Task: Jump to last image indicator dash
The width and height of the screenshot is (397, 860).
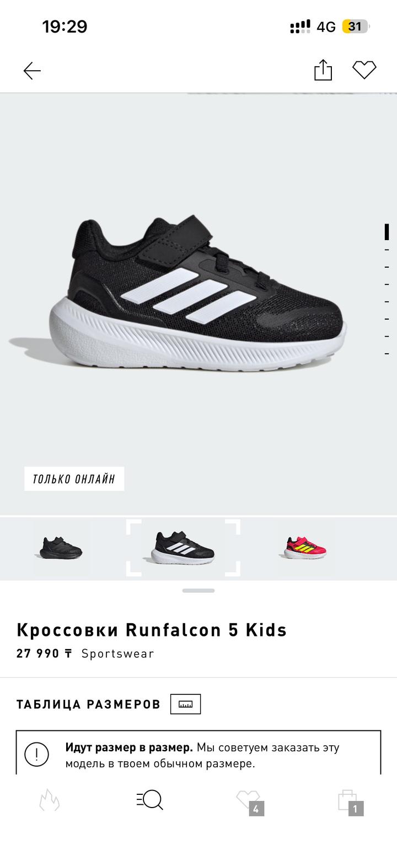Action: (x=387, y=353)
